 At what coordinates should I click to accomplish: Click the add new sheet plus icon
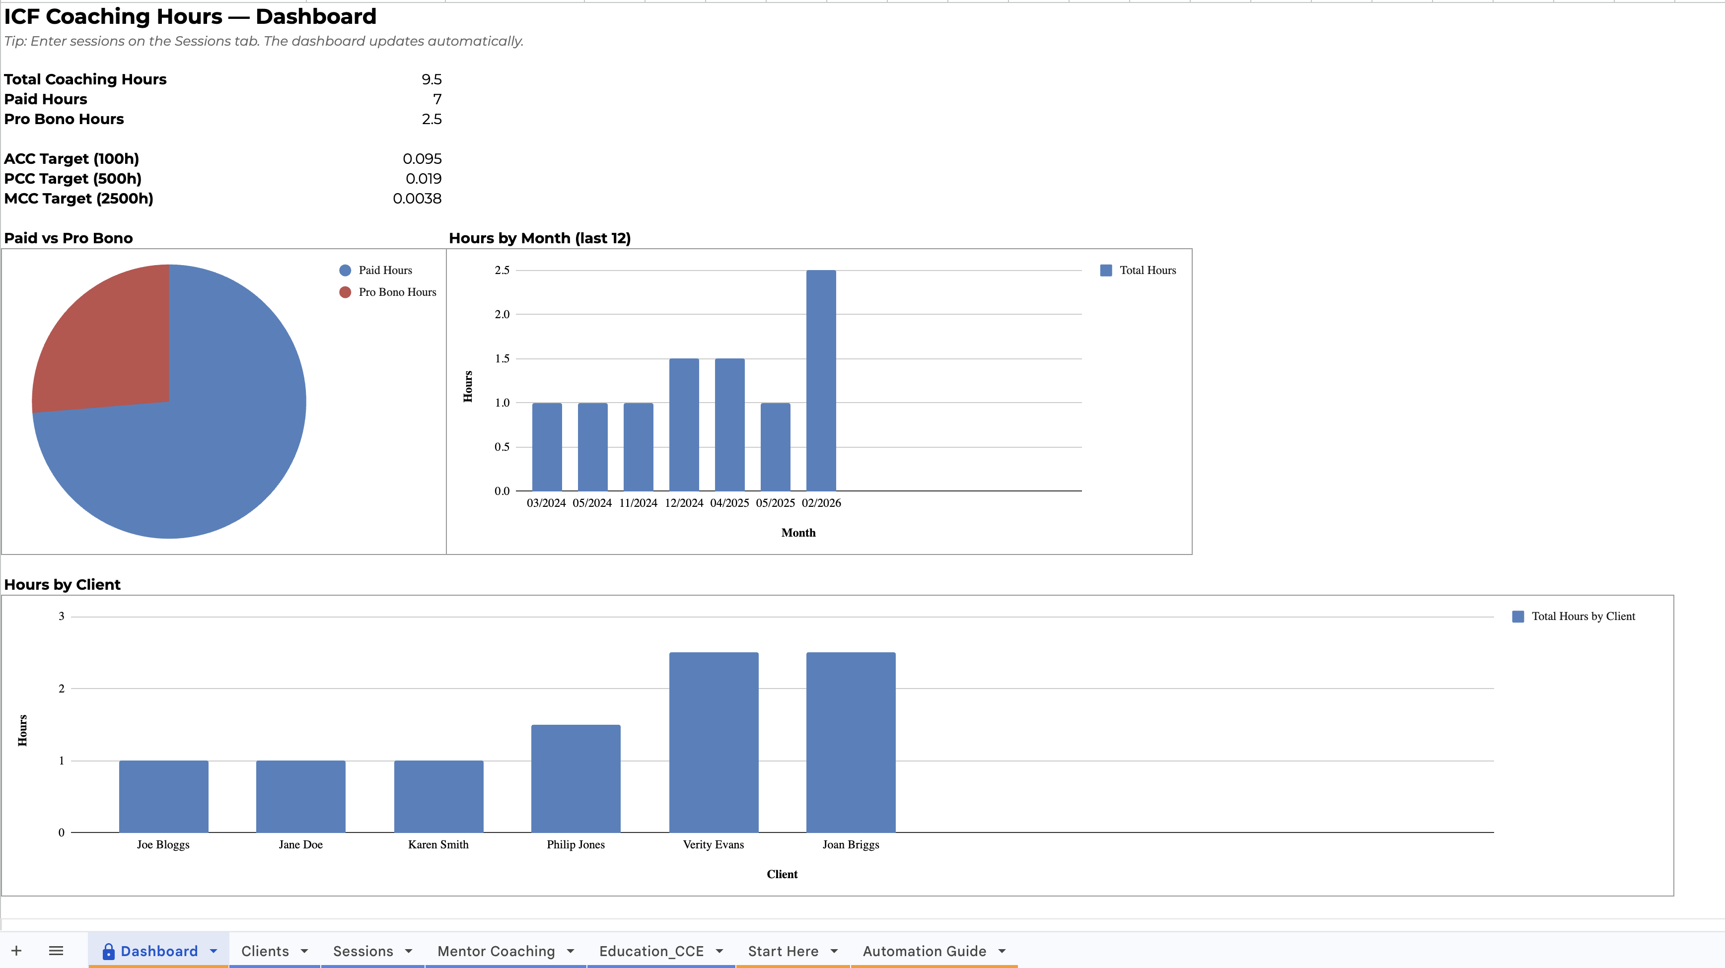coord(17,951)
